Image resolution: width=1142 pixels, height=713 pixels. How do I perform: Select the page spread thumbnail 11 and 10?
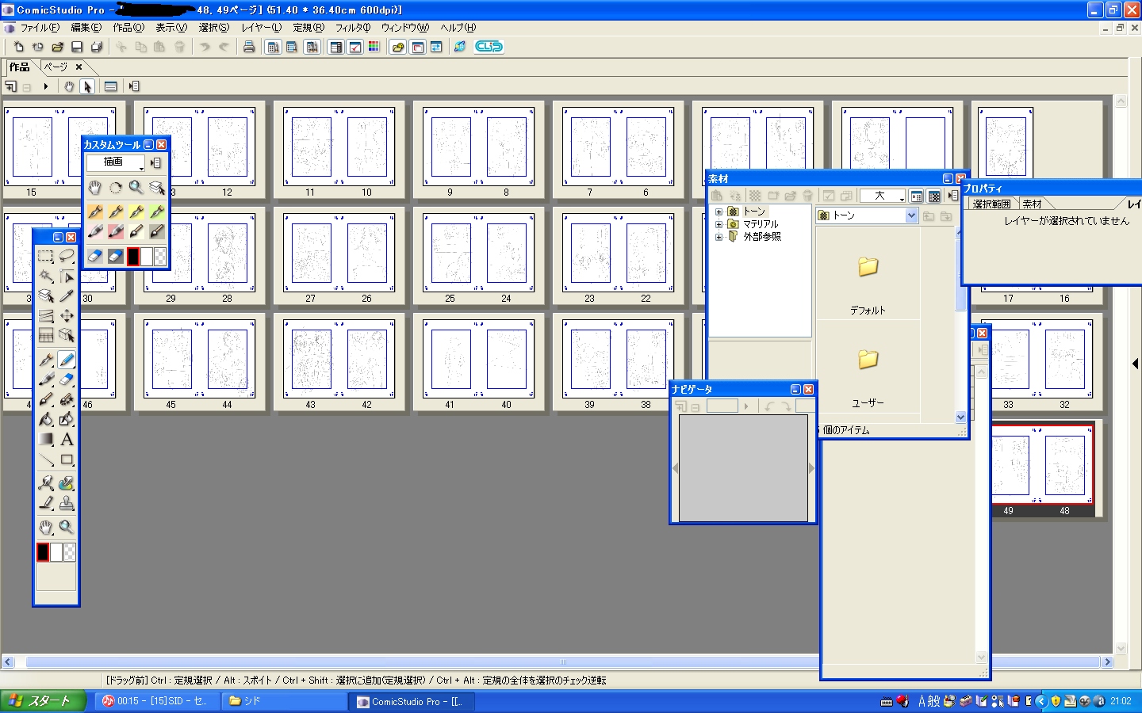[x=339, y=150]
